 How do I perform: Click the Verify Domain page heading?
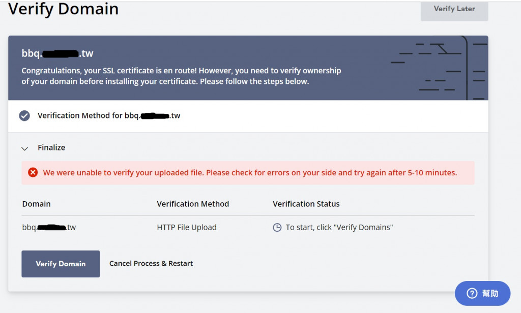(x=64, y=9)
